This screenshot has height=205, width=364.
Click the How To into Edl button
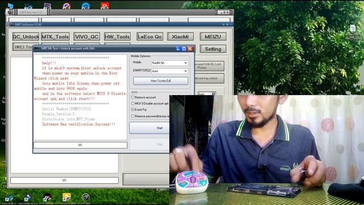coord(160,81)
